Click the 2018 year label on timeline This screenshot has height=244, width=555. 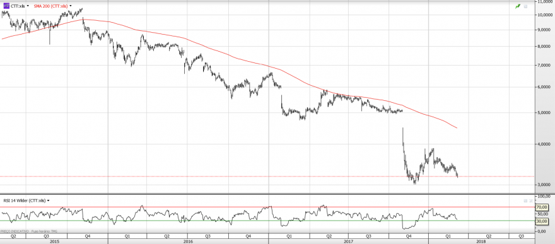(481, 241)
